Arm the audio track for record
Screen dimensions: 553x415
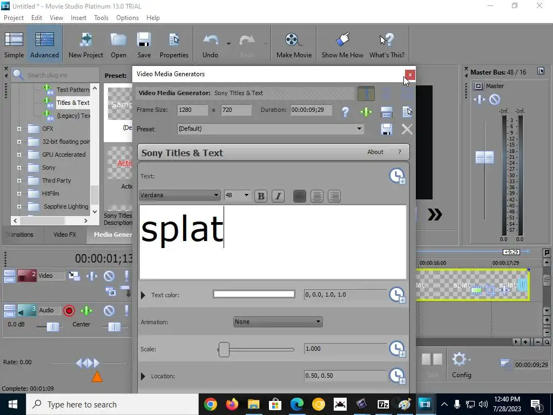[x=69, y=311]
